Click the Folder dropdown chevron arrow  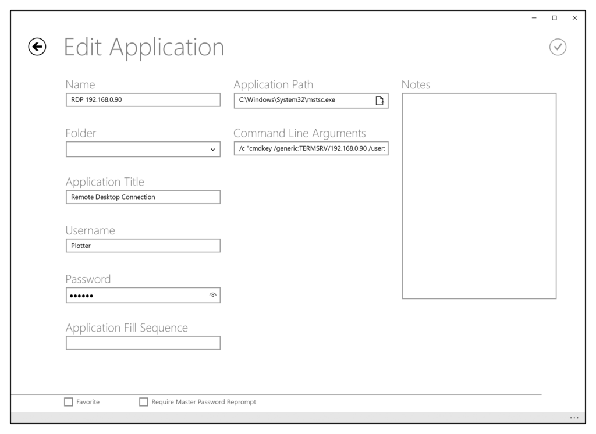click(x=212, y=150)
